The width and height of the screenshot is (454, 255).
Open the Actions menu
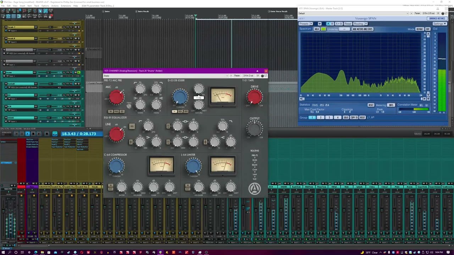click(55, 6)
